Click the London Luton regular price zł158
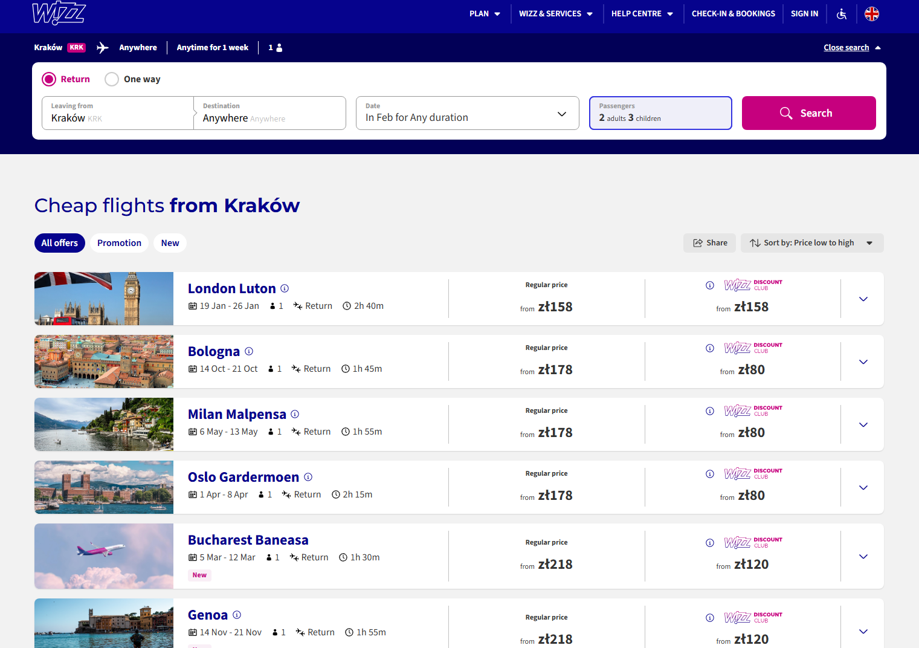 click(555, 307)
